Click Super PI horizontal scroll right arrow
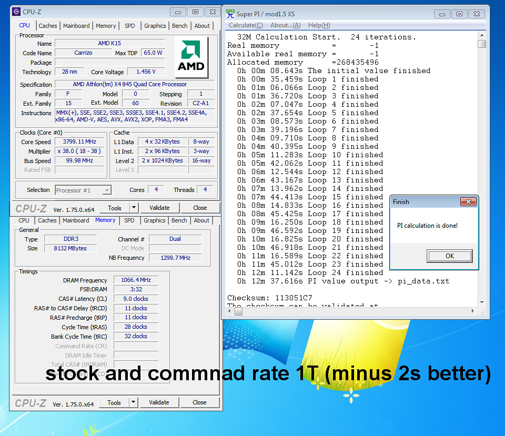Screen dimensions: 505x436 tap(472, 311)
